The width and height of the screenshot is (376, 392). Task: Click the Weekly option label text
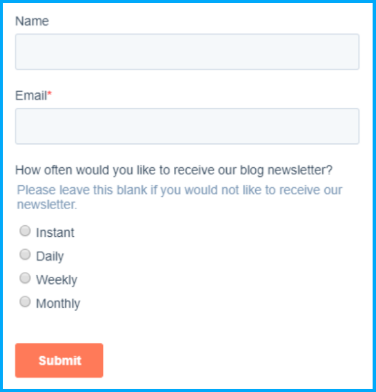[57, 280]
